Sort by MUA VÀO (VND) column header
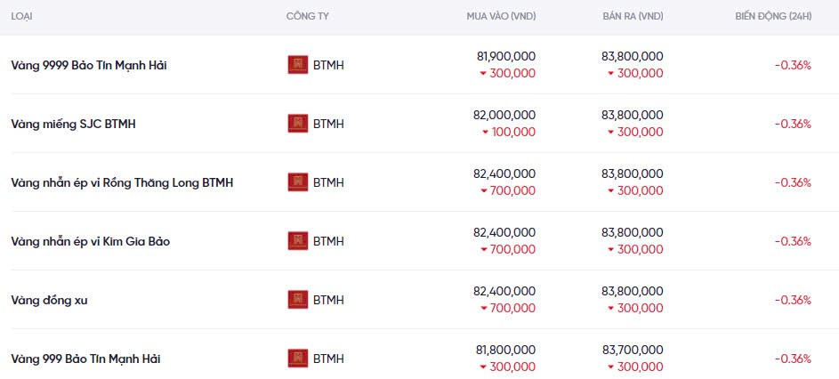 (x=501, y=16)
